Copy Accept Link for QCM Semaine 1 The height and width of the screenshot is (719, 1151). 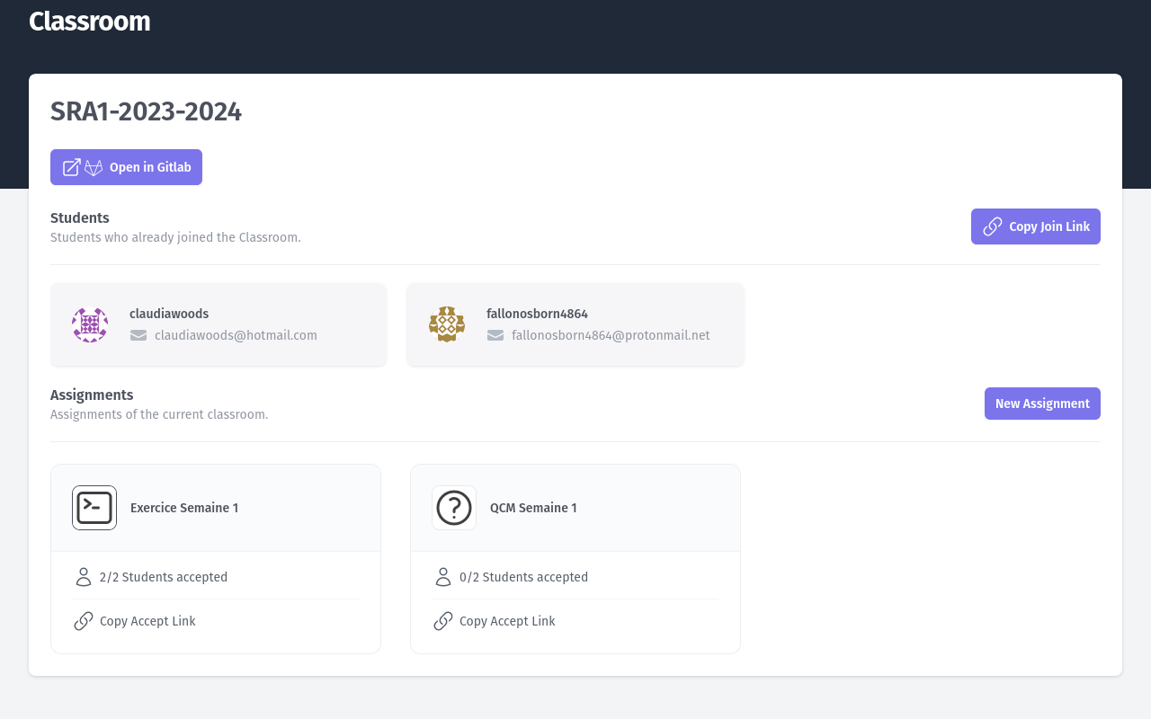506,621
